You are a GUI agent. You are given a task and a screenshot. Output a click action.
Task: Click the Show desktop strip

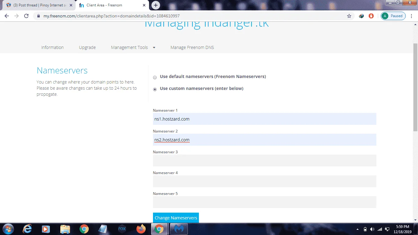(416, 229)
